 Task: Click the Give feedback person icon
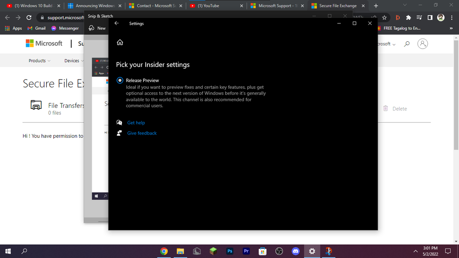point(119,133)
